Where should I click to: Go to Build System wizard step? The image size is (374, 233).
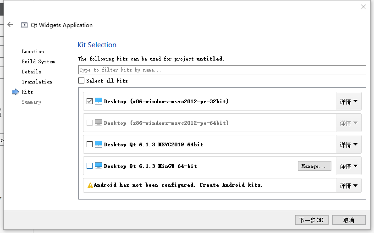tap(38, 61)
